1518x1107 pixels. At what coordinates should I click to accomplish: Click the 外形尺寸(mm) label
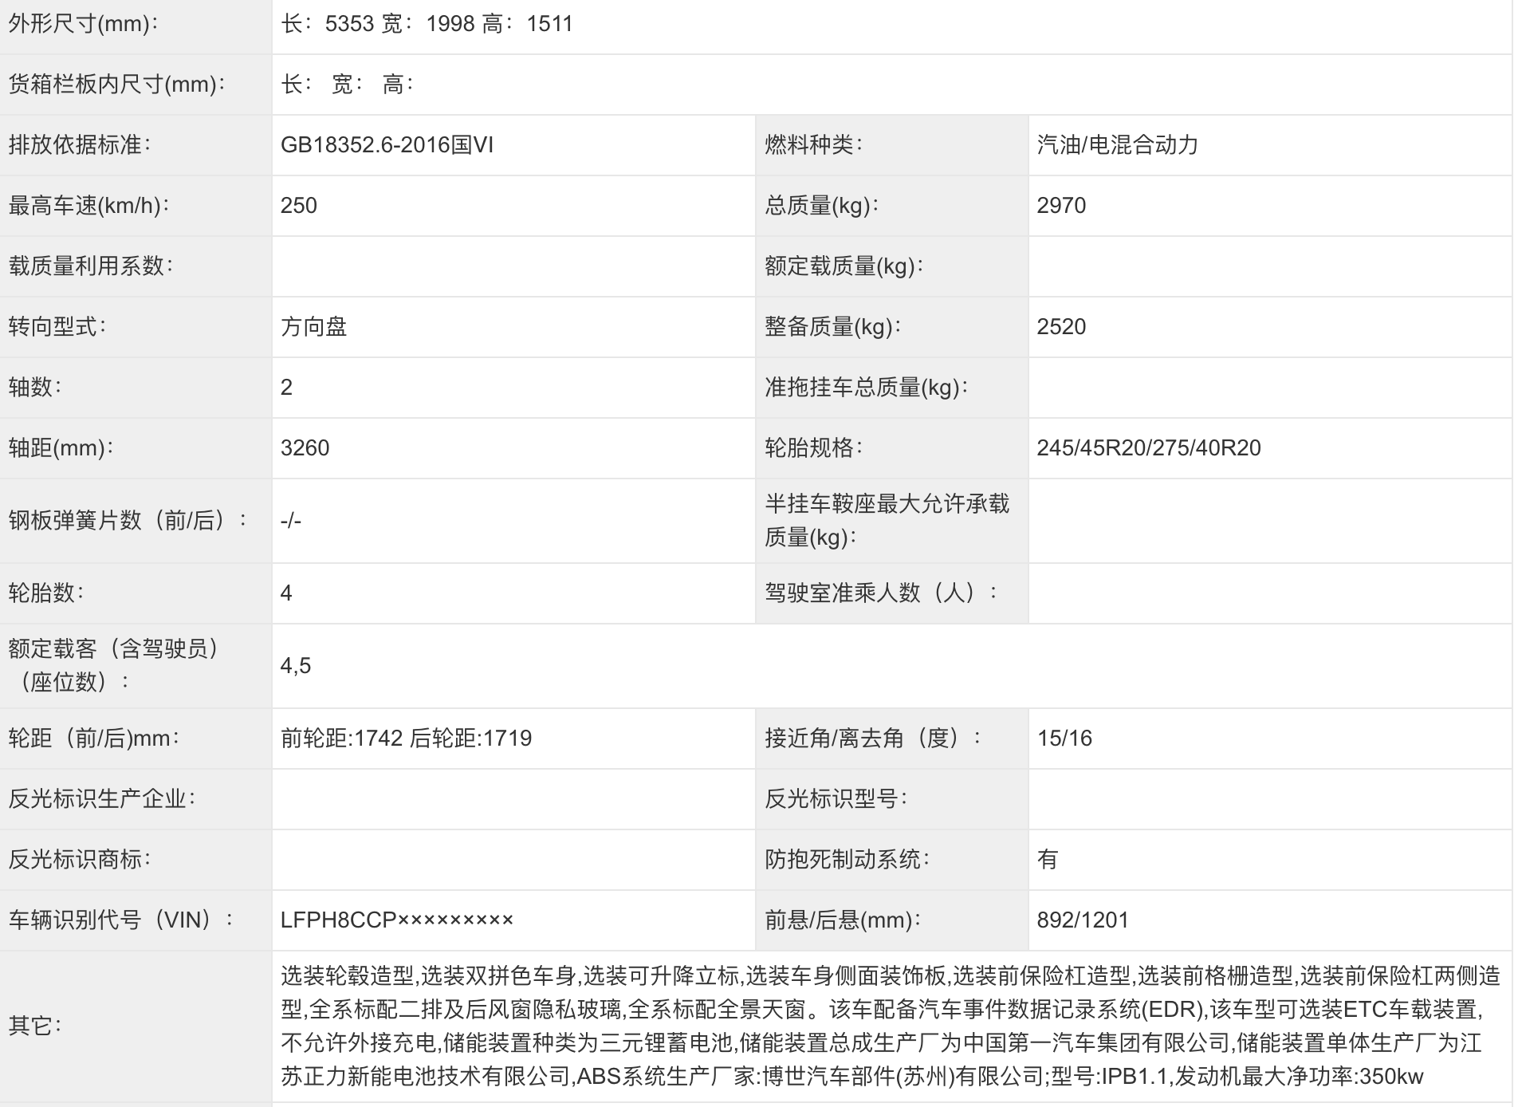(83, 24)
